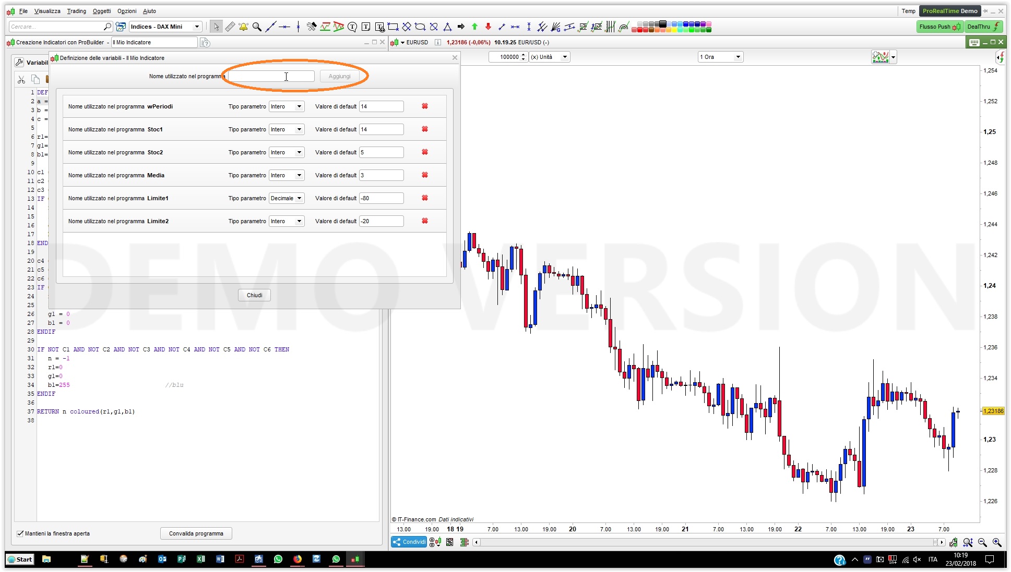Open the Oggetti menu

coord(102,11)
